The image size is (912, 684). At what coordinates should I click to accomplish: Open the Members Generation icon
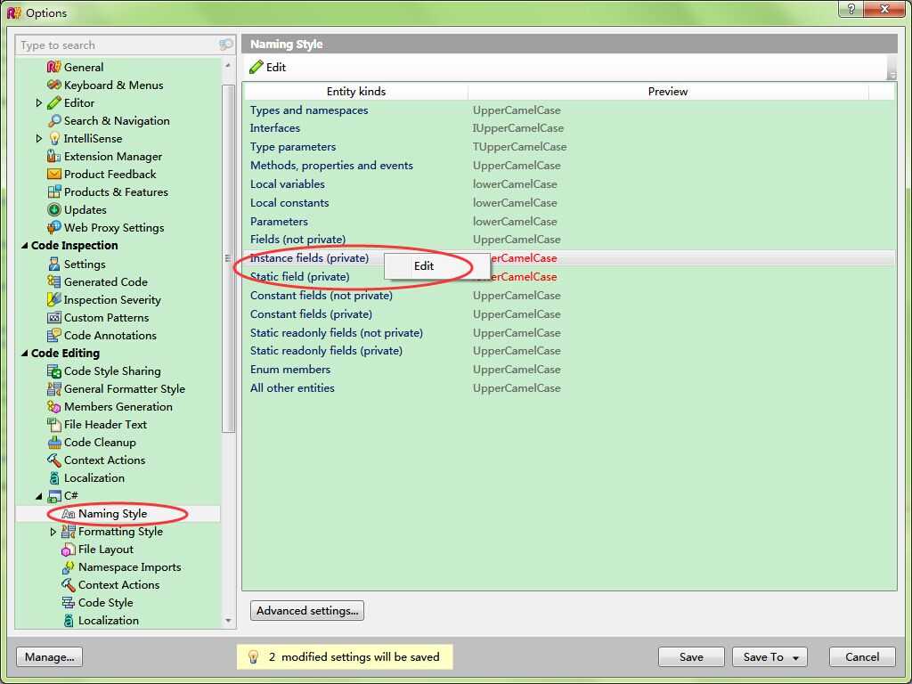point(54,406)
